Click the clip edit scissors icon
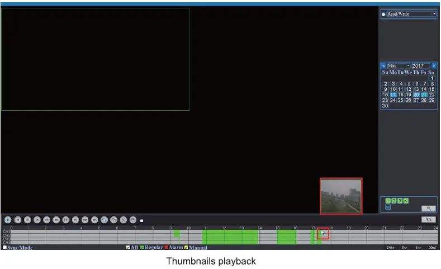The image size is (441, 269). (124, 220)
